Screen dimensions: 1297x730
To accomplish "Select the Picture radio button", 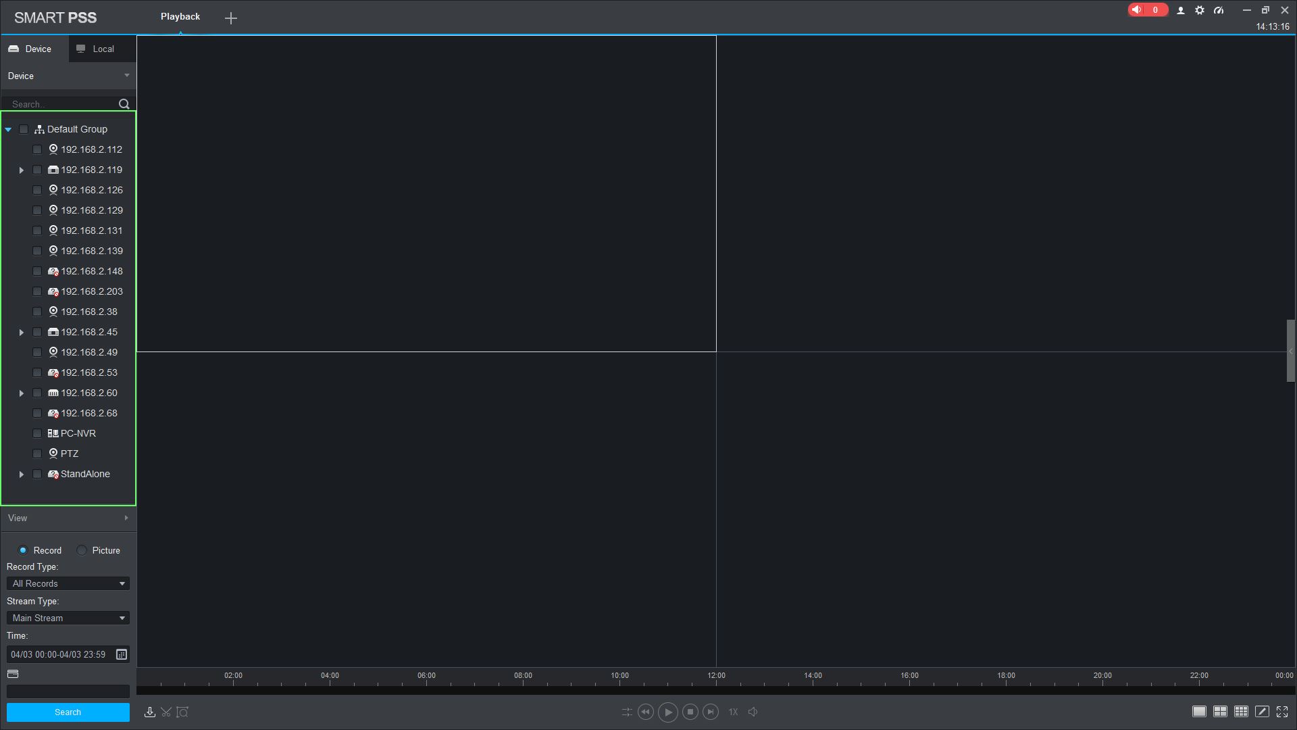I will click(x=82, y=550).
